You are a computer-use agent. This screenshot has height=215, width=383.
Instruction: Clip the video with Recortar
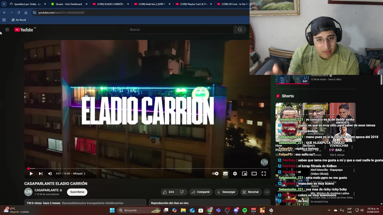coord(250,192)
